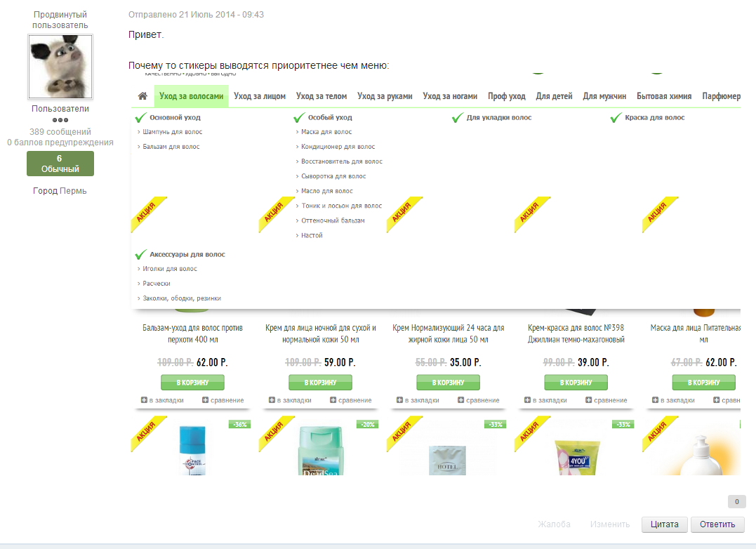This screenshot has height=549, width=756.
Task: Click the -36% discount badge
Action: tap(239, 425)
